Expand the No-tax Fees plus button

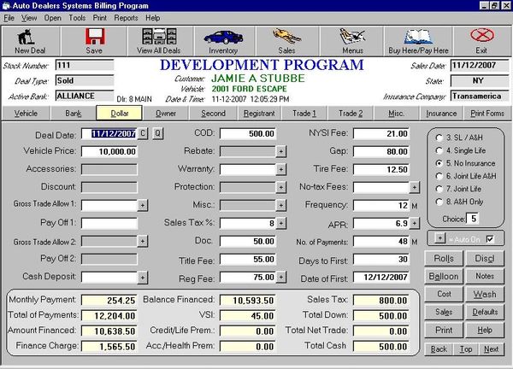point(415,187)
